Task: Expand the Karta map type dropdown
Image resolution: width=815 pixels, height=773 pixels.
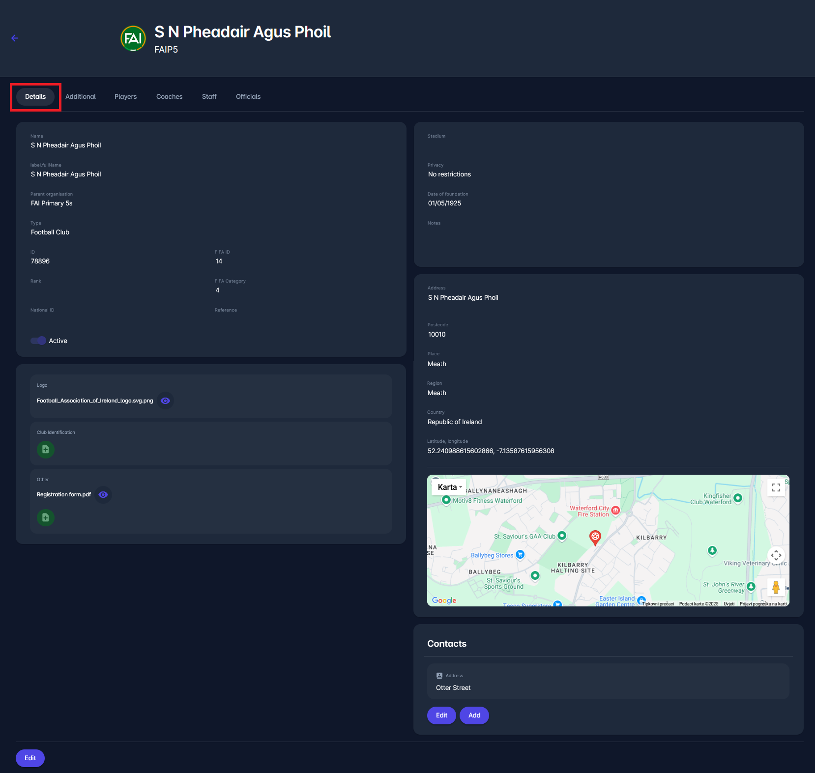Action: point(450,487)
